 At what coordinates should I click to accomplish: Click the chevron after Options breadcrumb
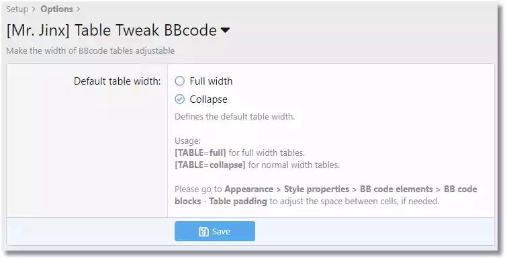tap(78, 9)
